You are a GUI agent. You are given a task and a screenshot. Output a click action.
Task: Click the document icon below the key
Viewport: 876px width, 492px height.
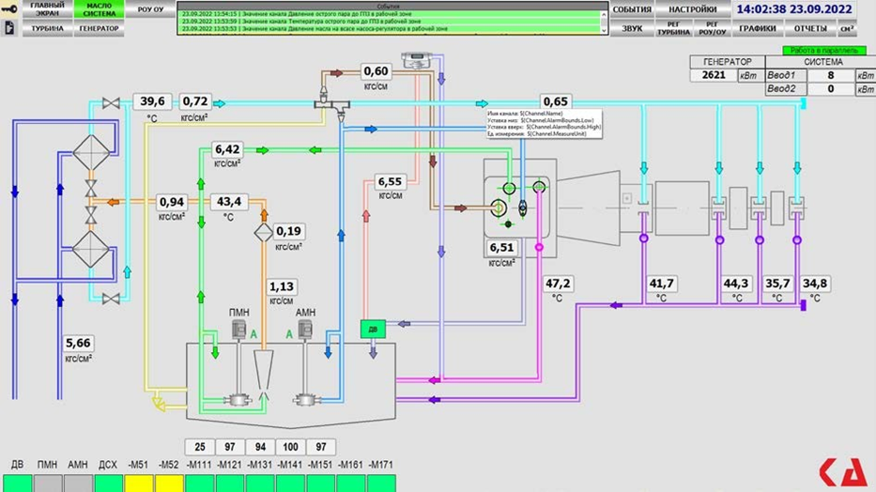pyautogui.click(x=9, y=28)
